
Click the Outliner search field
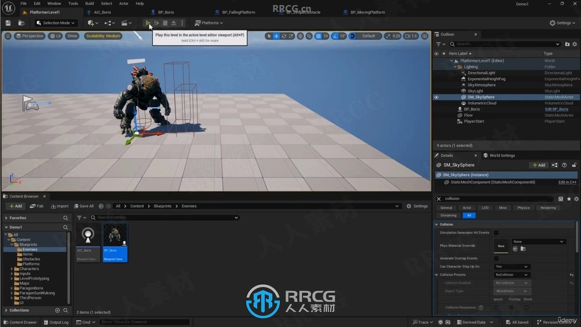tap(505, 44)
